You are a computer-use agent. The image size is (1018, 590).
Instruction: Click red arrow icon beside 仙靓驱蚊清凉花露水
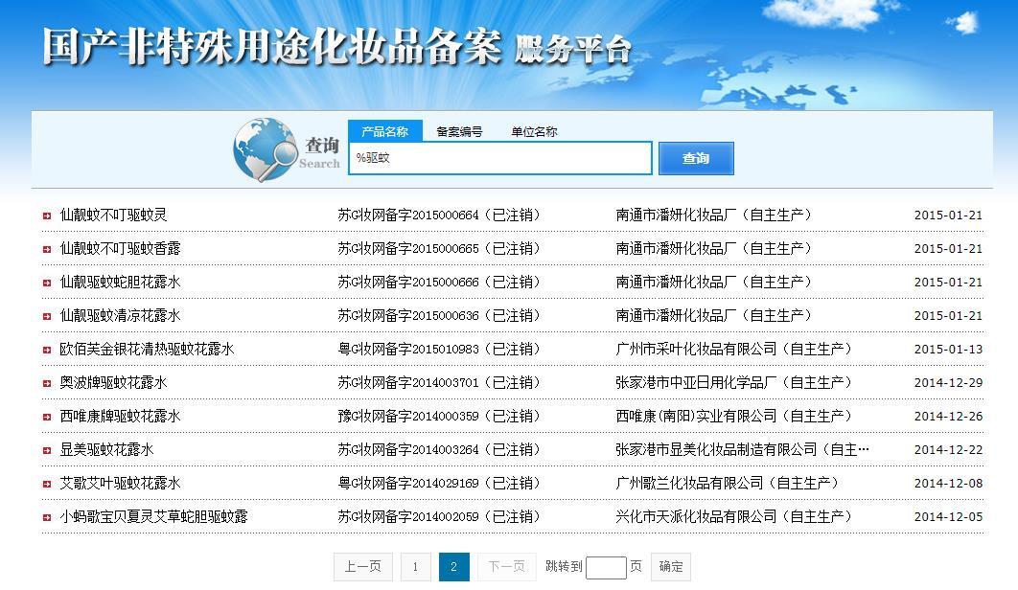[x=47, y=317]
